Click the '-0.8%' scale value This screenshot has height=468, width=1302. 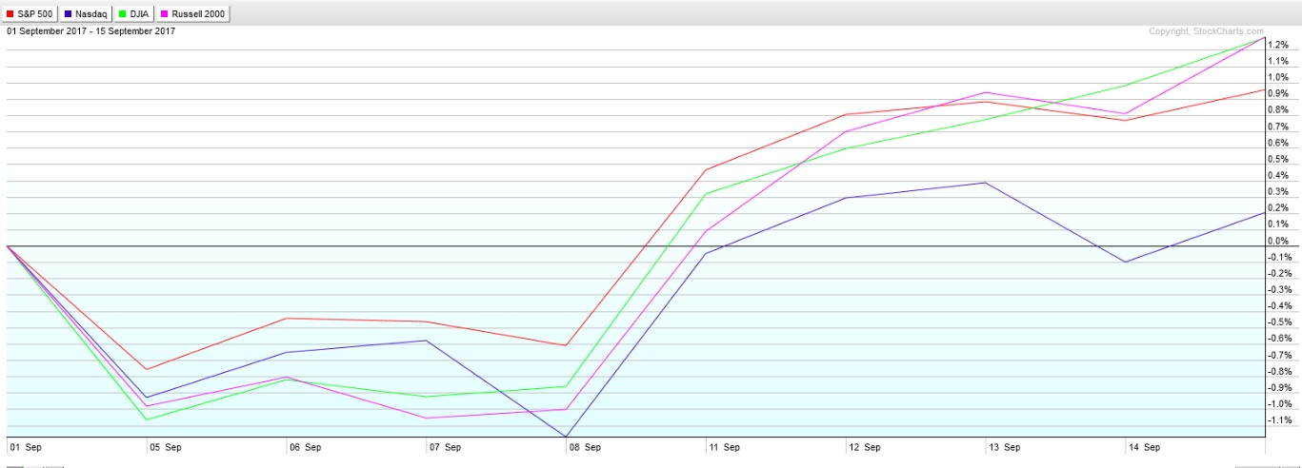pos(1280,371)
